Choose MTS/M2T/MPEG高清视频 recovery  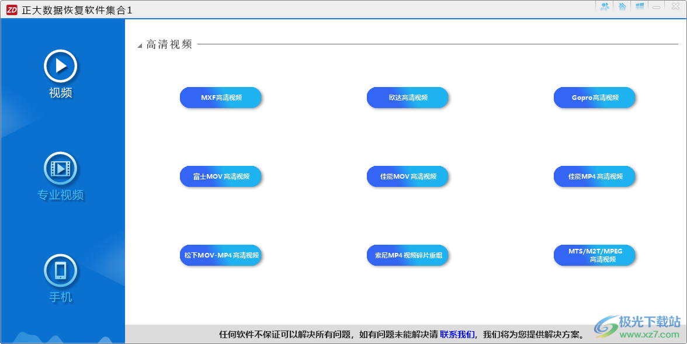click(595, 255)
